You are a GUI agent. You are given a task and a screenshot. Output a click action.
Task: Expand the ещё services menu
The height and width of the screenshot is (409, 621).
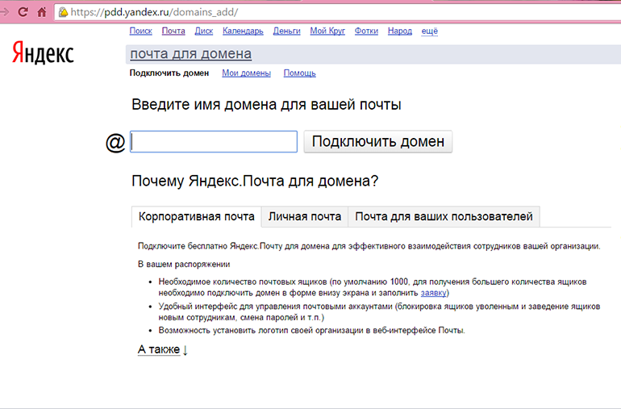[429, 31]
